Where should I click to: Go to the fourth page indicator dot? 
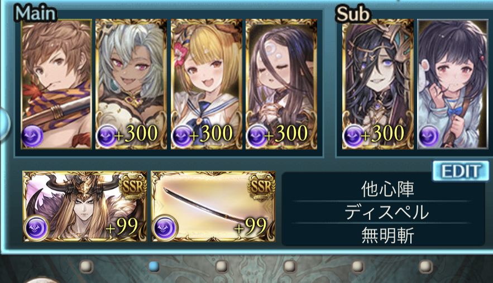point(290,267)
